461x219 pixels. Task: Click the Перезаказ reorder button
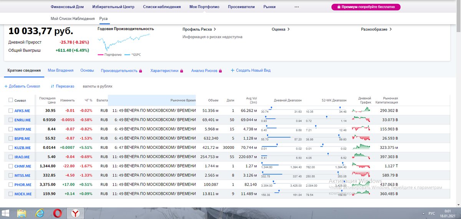point(63,86)
